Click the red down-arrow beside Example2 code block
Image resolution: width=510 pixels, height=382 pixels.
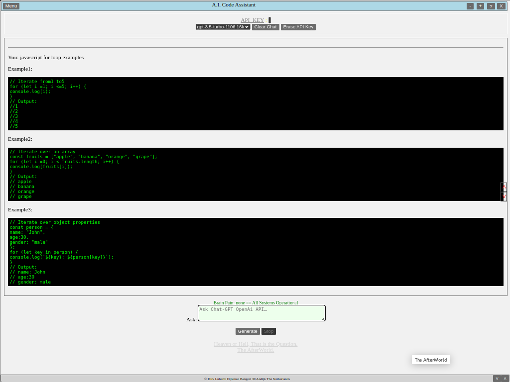pyautogui.click(x=504, y=196)
